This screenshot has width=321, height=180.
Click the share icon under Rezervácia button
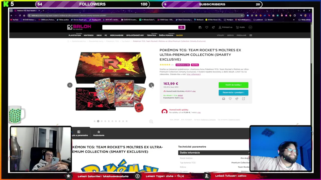coord(243,99)
